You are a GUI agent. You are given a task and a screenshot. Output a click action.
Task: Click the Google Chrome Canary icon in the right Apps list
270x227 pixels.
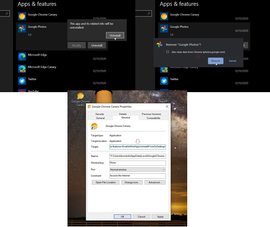click(164, 16)
